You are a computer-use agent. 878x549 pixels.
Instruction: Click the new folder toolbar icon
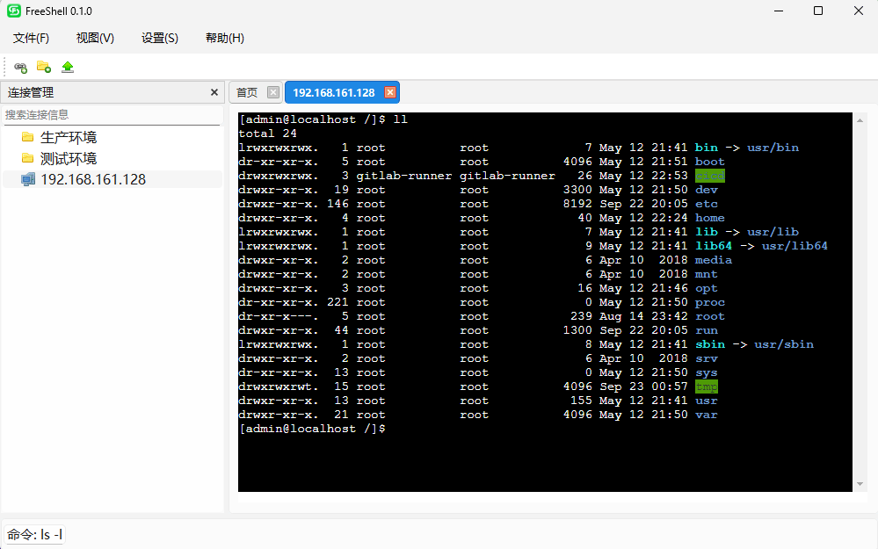point(43,67)
